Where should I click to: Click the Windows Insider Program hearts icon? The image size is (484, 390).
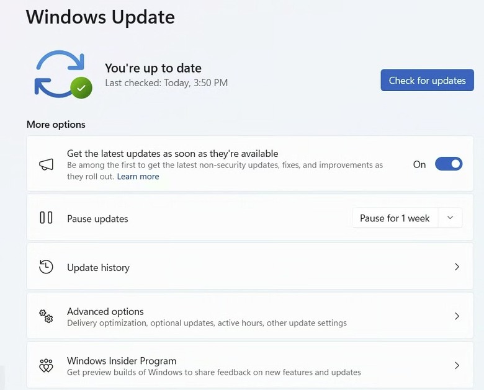46,365
